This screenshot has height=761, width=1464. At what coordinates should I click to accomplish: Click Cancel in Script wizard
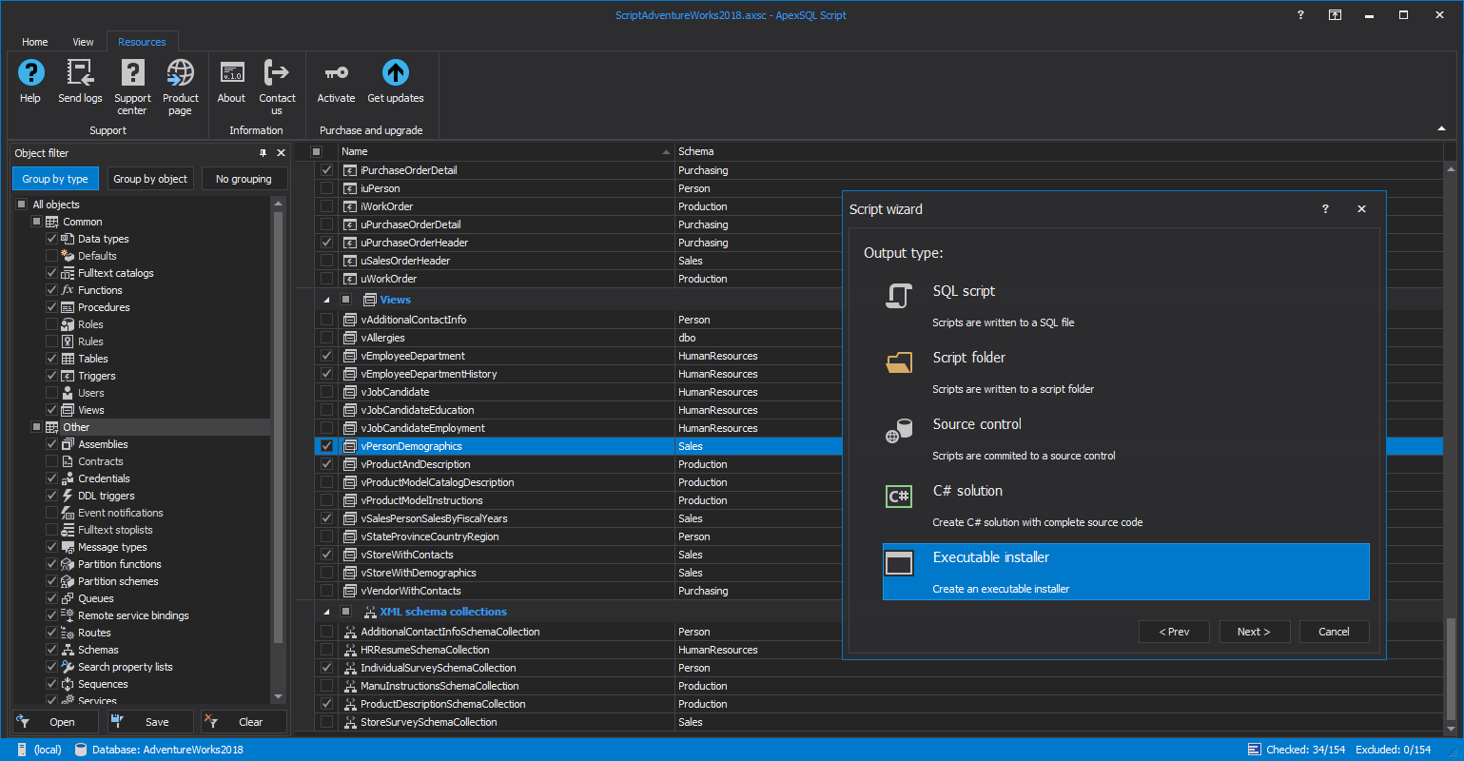1334,632
